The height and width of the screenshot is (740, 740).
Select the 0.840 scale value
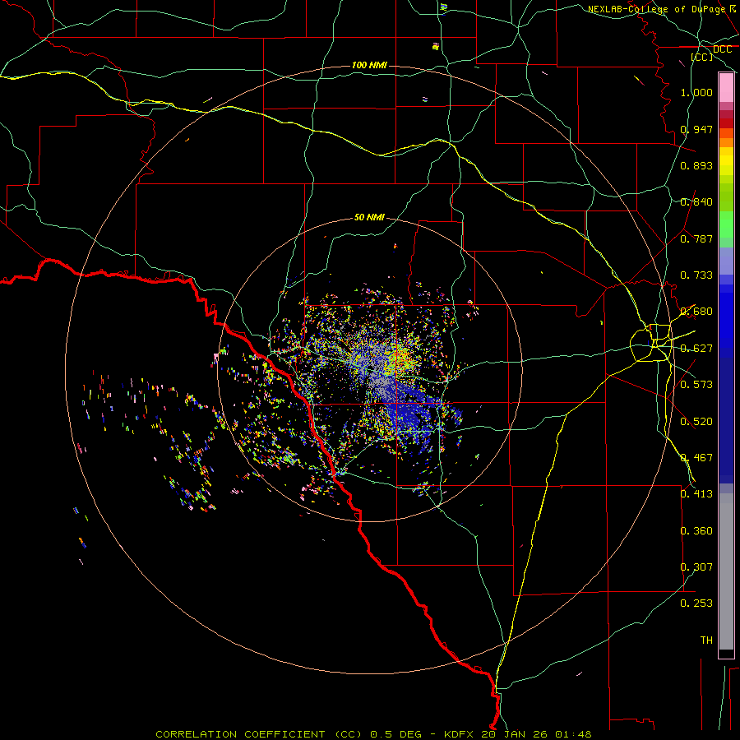[x=696, y=202]
